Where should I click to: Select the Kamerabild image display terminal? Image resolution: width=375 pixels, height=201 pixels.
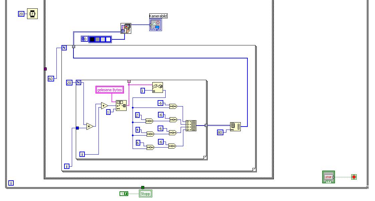point(156,25)
